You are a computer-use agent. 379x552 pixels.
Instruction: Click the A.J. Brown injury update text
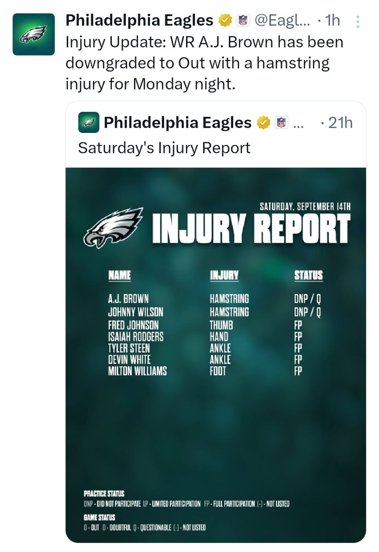point(204,63)
